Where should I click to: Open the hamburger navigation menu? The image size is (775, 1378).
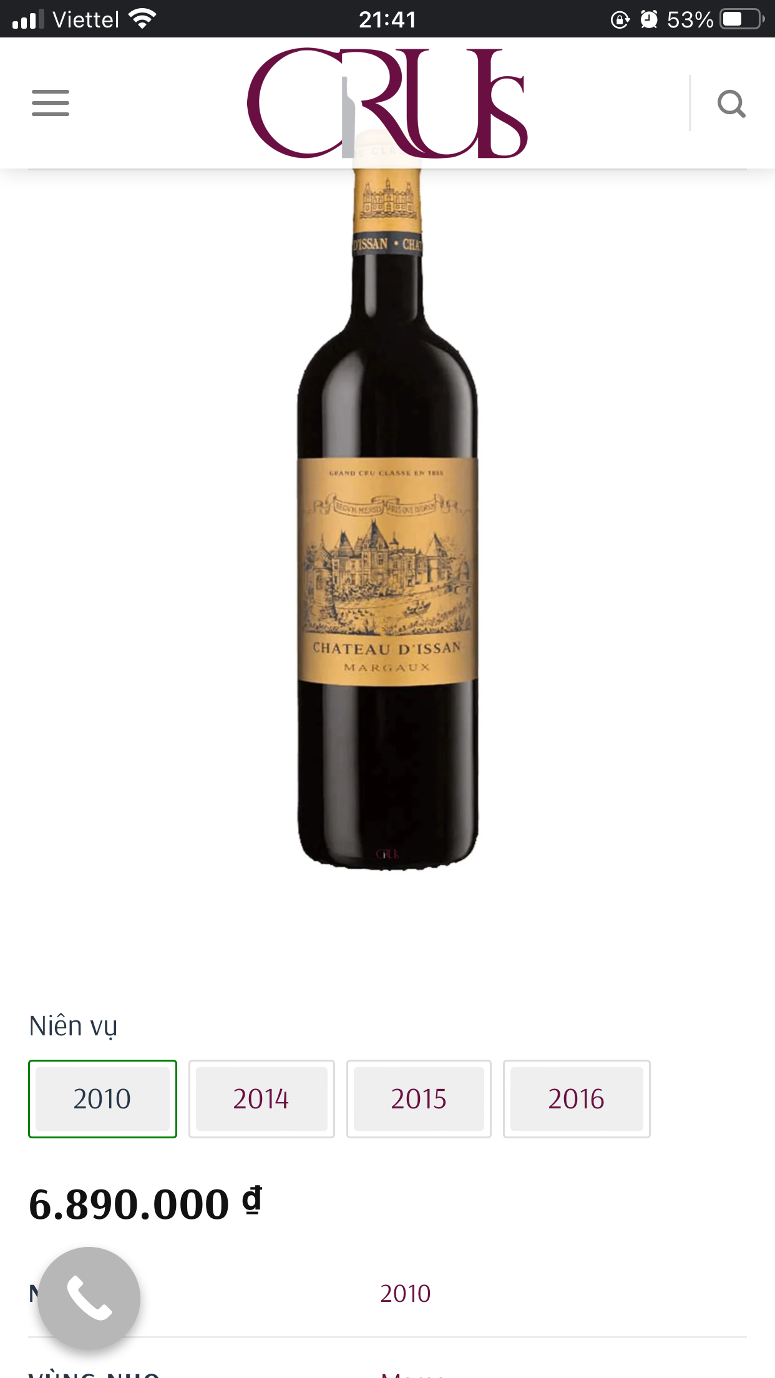(x=51, y=103)
